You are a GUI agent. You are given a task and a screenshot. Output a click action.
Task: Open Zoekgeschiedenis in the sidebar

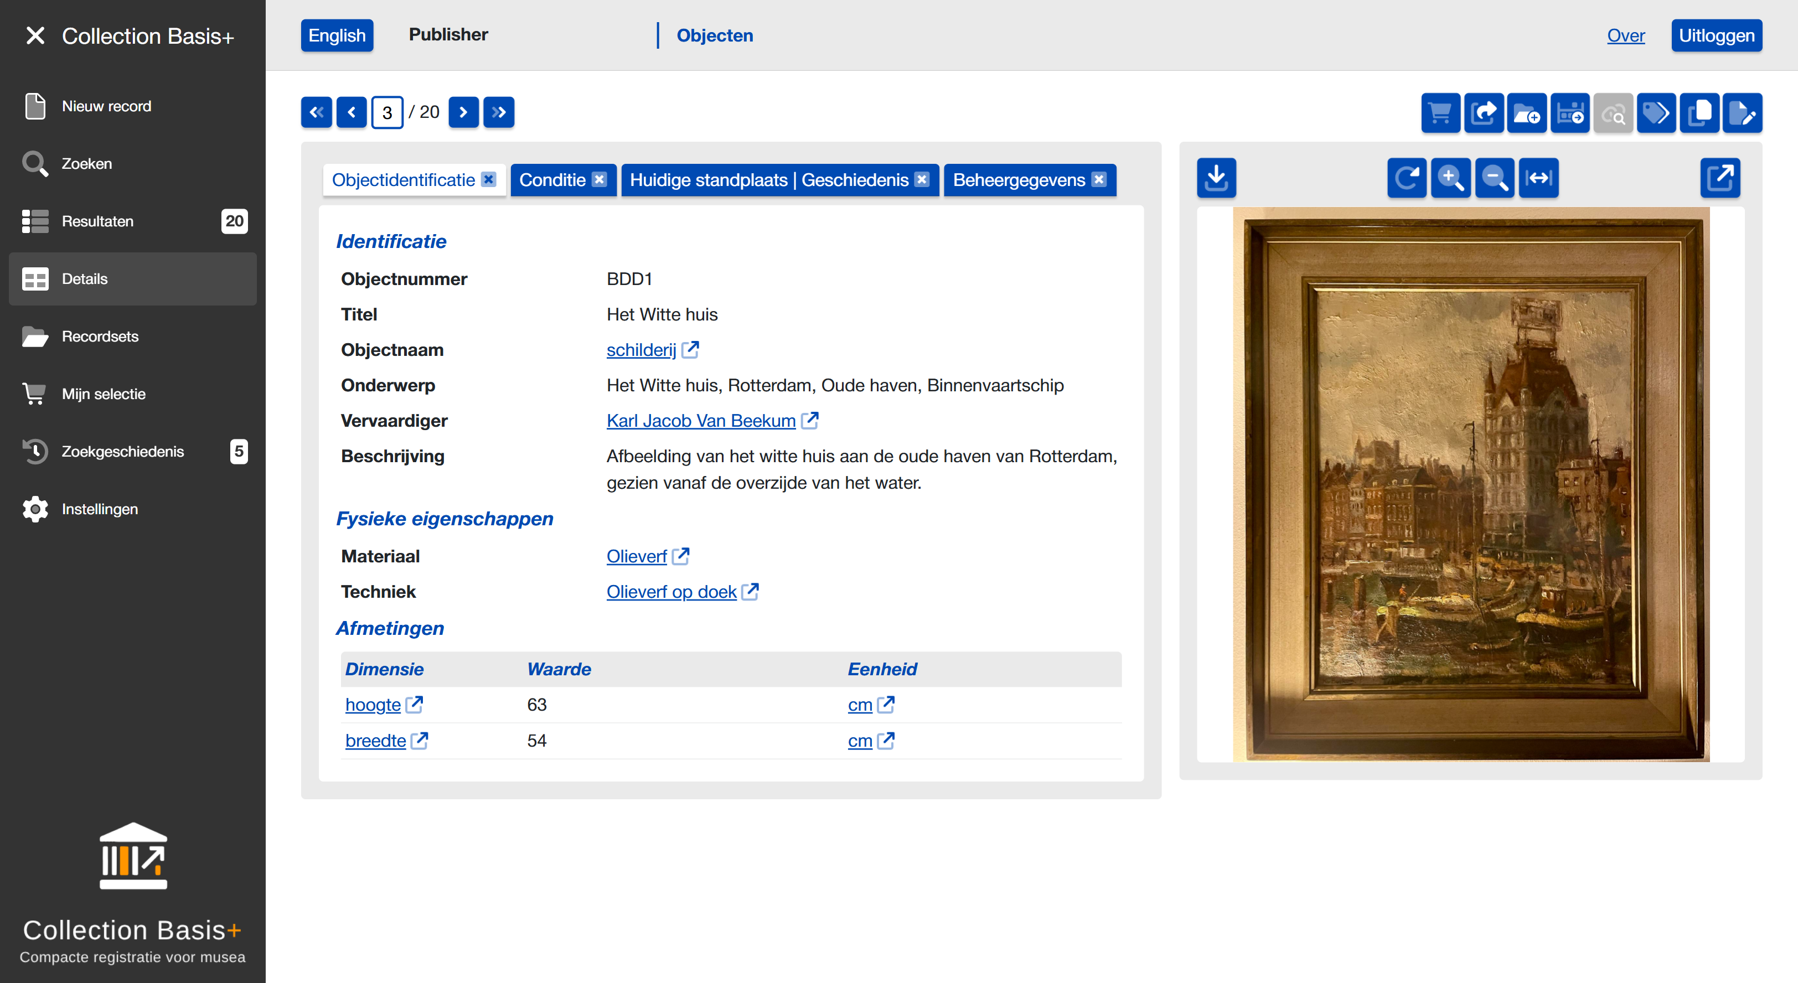[122, 452]
